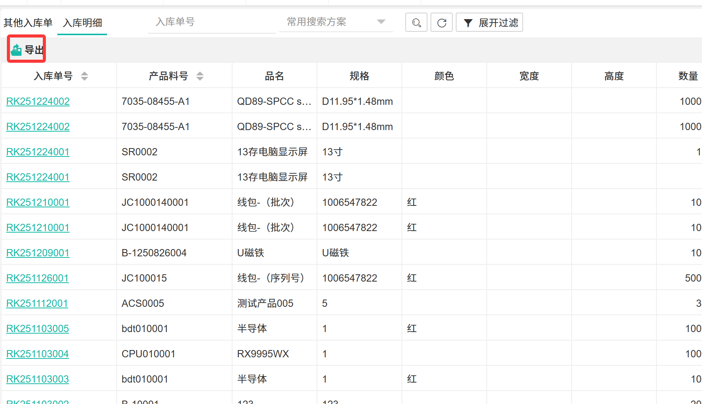702x404 pixels.
Task: Click the U磁铁 product name cell
Action: click(251, 253)
